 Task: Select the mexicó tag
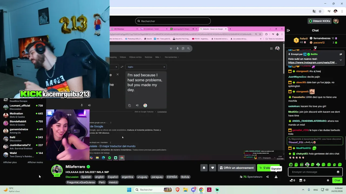pyautogui.click(x=113, y=182)
